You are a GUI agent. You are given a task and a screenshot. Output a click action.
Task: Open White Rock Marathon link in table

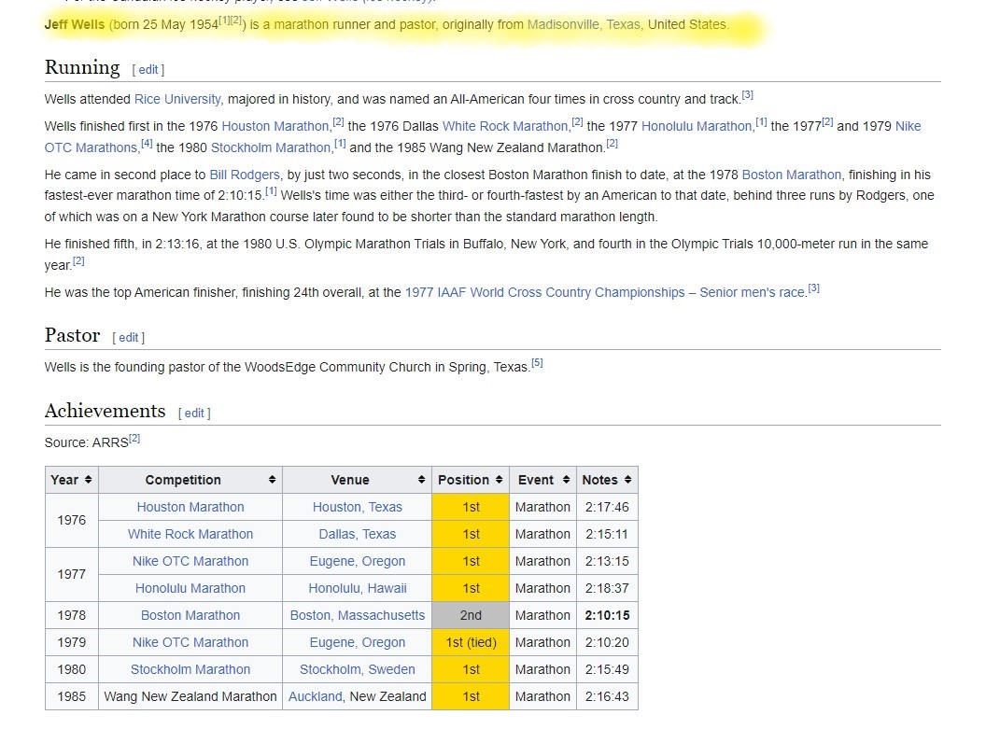pyautogui.click(x=190, y=534)
